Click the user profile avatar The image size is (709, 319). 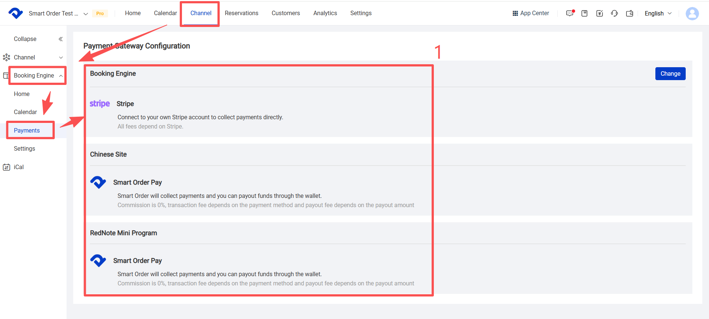(692, 14)
